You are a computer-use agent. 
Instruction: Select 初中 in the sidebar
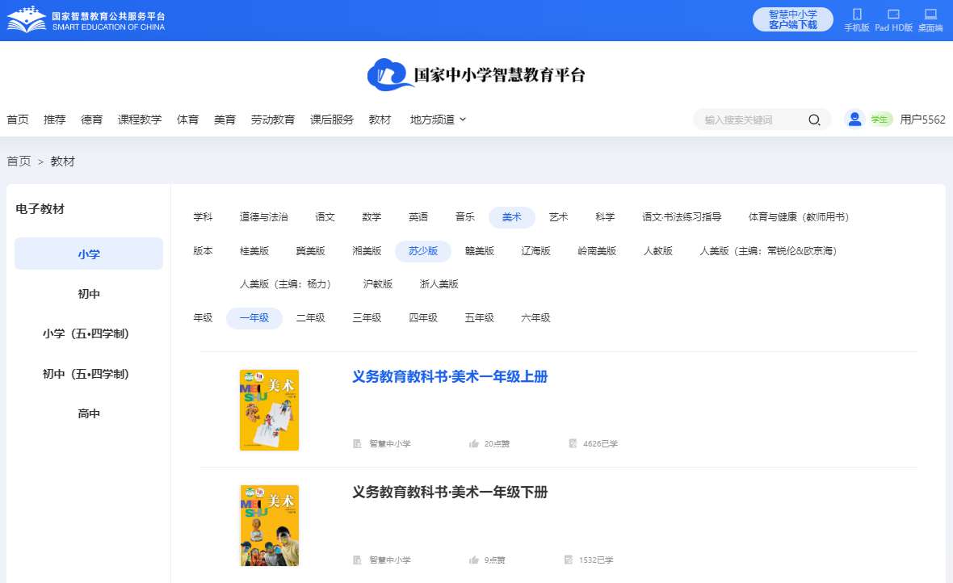click(89, 294)
